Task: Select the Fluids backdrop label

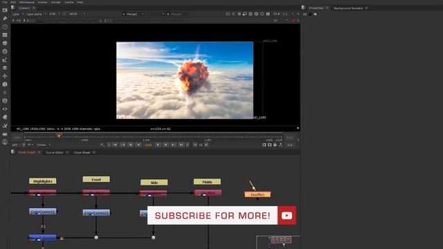Action: click(x=207, y=182)
